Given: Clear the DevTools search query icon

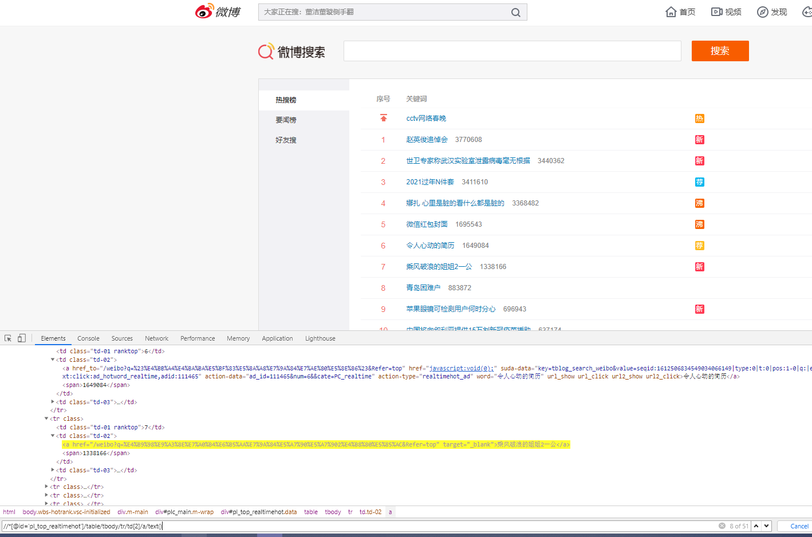Looking at the screenshot, I should (x=722, y=526).
